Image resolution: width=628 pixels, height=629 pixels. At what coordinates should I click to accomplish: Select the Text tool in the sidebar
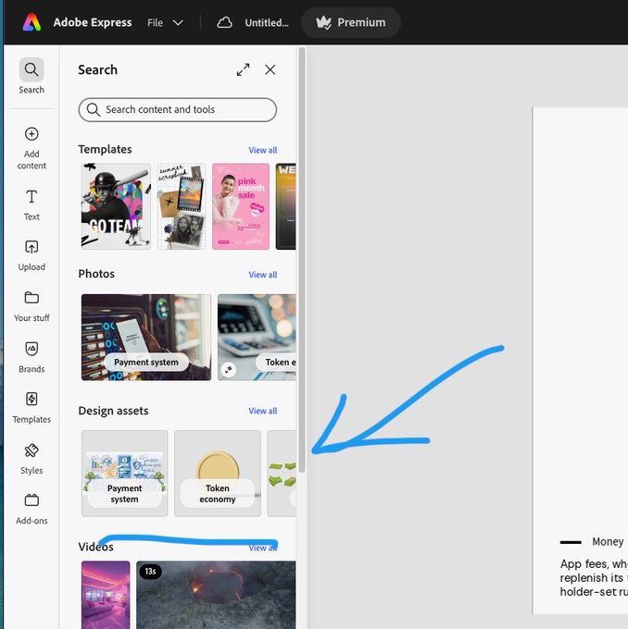point(31,205)
